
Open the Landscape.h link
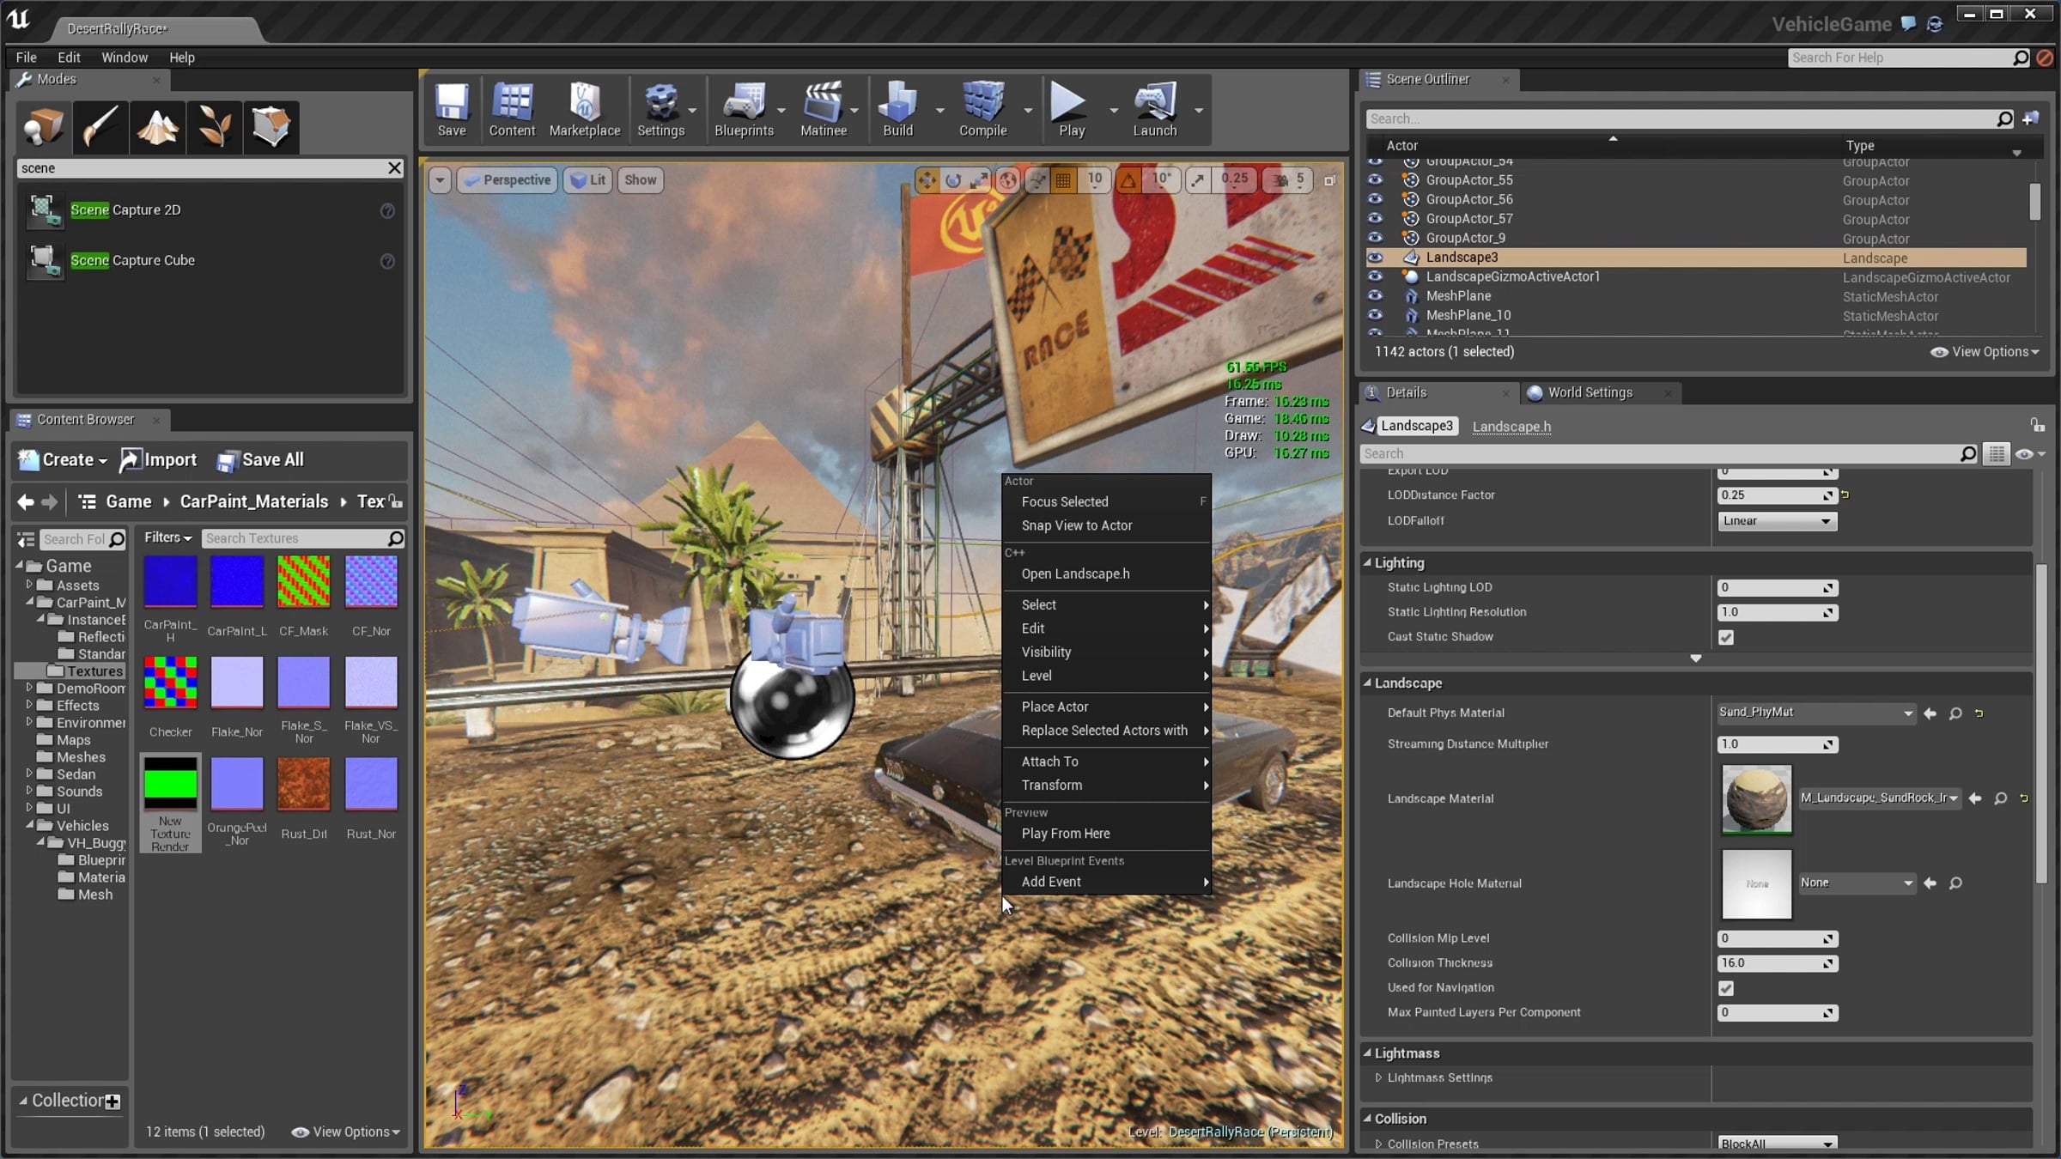tap(1511, 427)
